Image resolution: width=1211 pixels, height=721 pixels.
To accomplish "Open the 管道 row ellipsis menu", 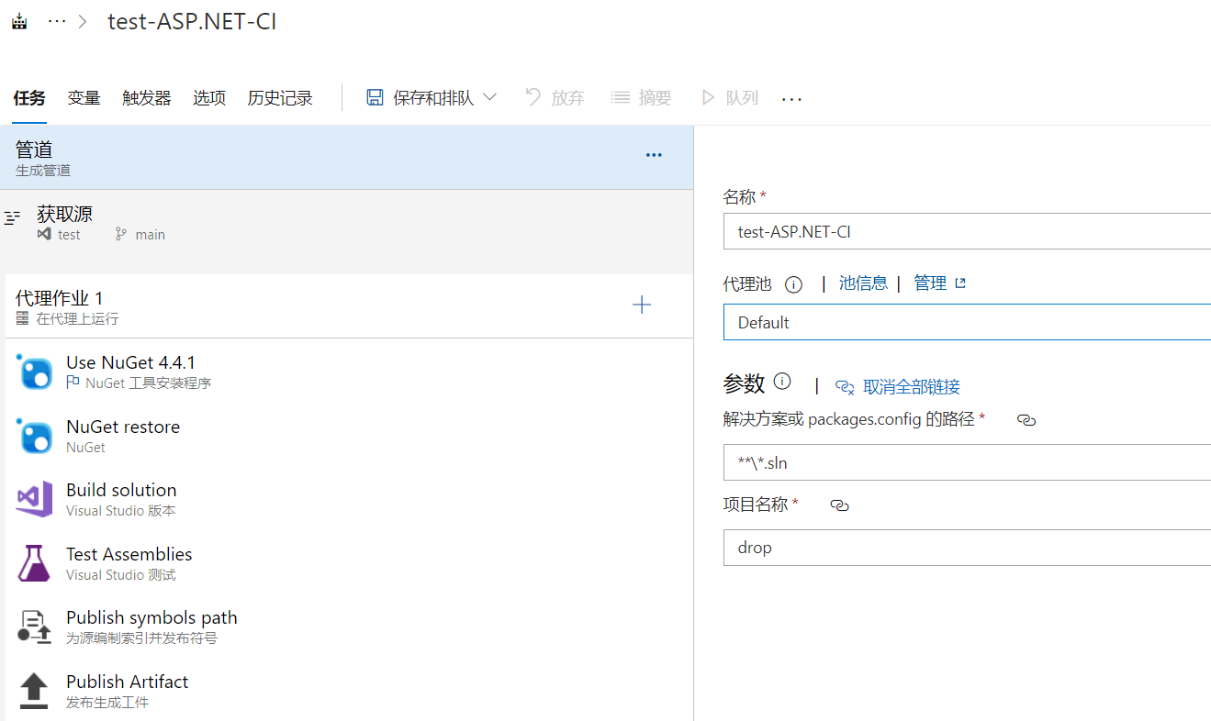I will pos(654,155).
